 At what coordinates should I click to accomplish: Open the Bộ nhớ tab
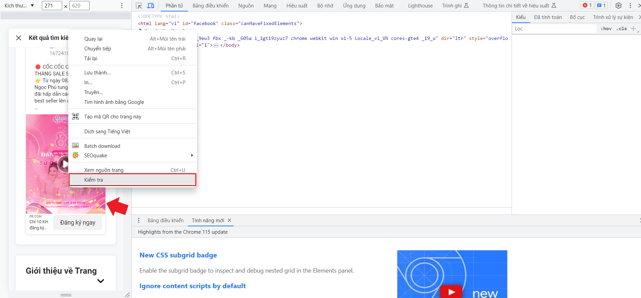coord(325,6)
